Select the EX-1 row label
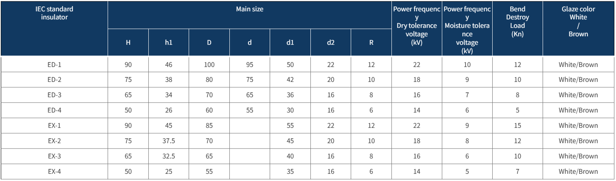 tap(54, 126)
